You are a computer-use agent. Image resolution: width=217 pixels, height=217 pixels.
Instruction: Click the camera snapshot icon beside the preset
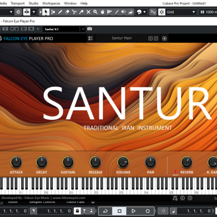pos(89,29)
